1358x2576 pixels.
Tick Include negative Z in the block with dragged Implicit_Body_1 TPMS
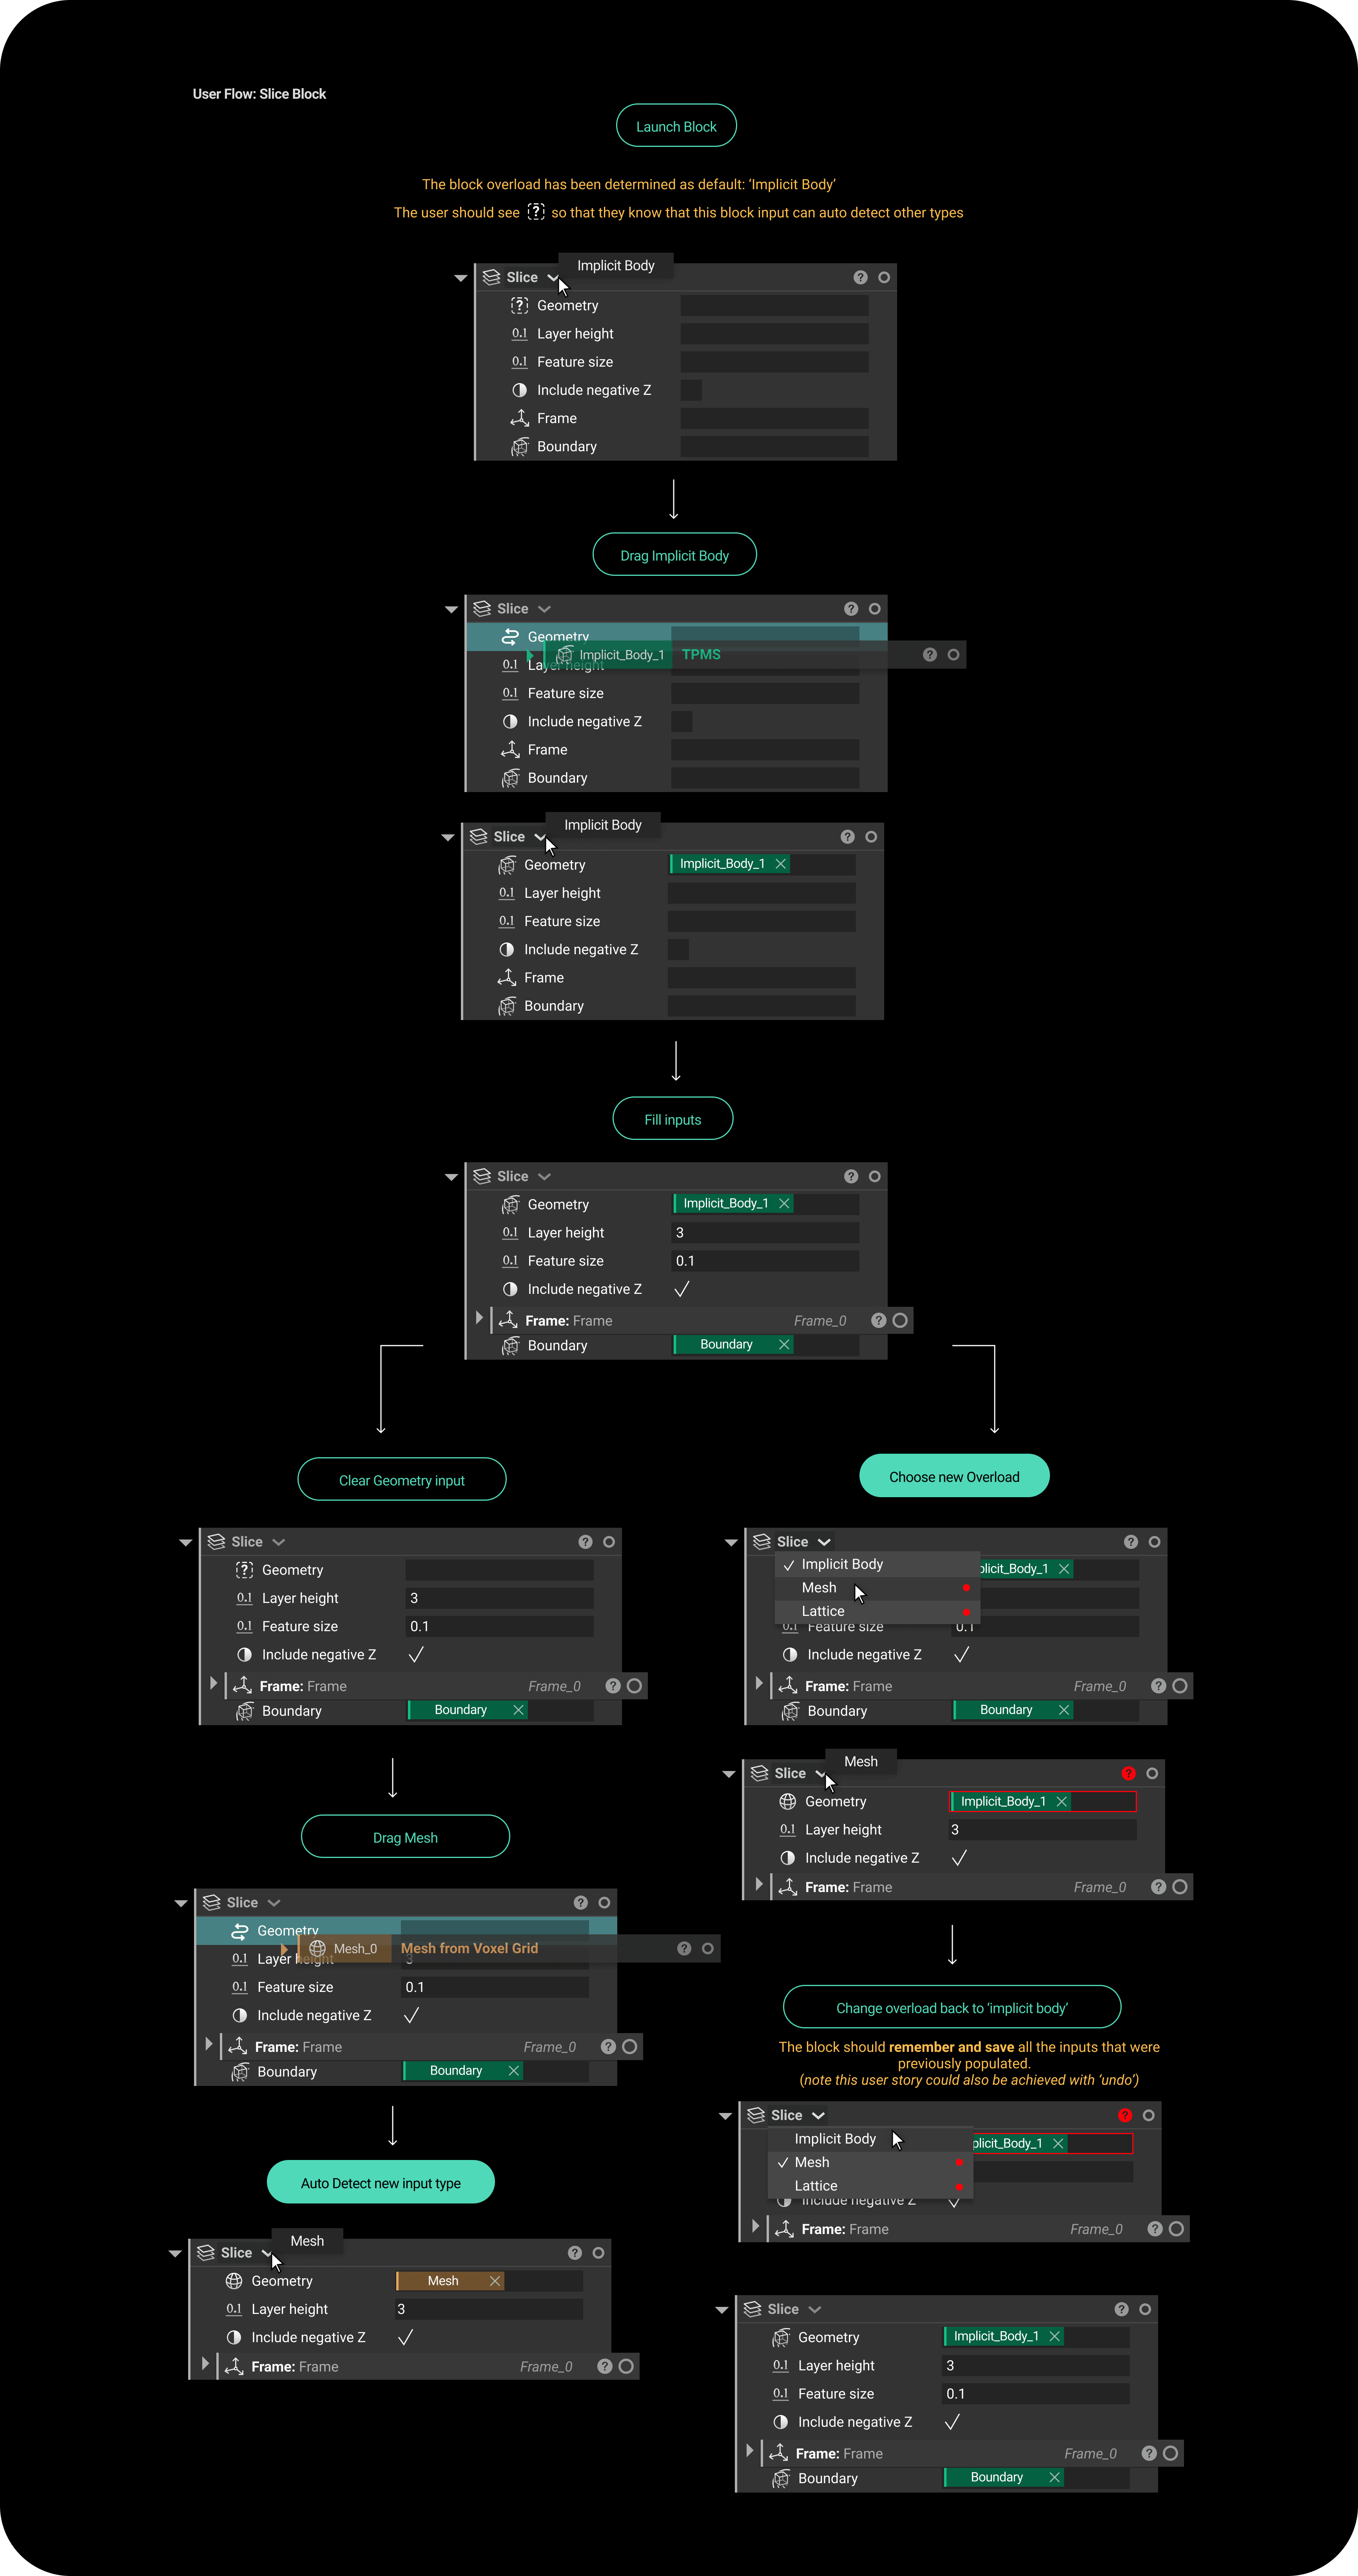(682, 721)
